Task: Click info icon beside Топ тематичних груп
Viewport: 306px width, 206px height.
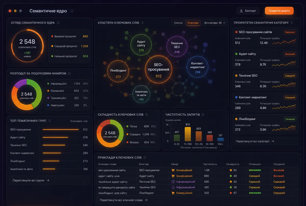Action: pyautogui.click(x=49, y=121)
